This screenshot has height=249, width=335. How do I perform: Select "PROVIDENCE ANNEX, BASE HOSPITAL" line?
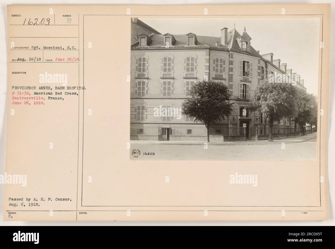49,89
